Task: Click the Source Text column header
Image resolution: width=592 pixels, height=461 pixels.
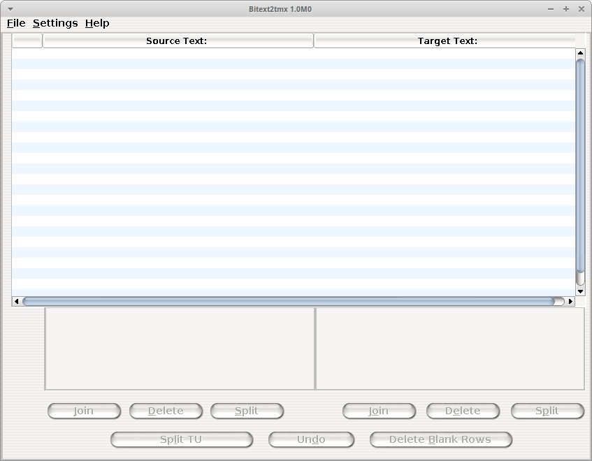Action: 178,41
